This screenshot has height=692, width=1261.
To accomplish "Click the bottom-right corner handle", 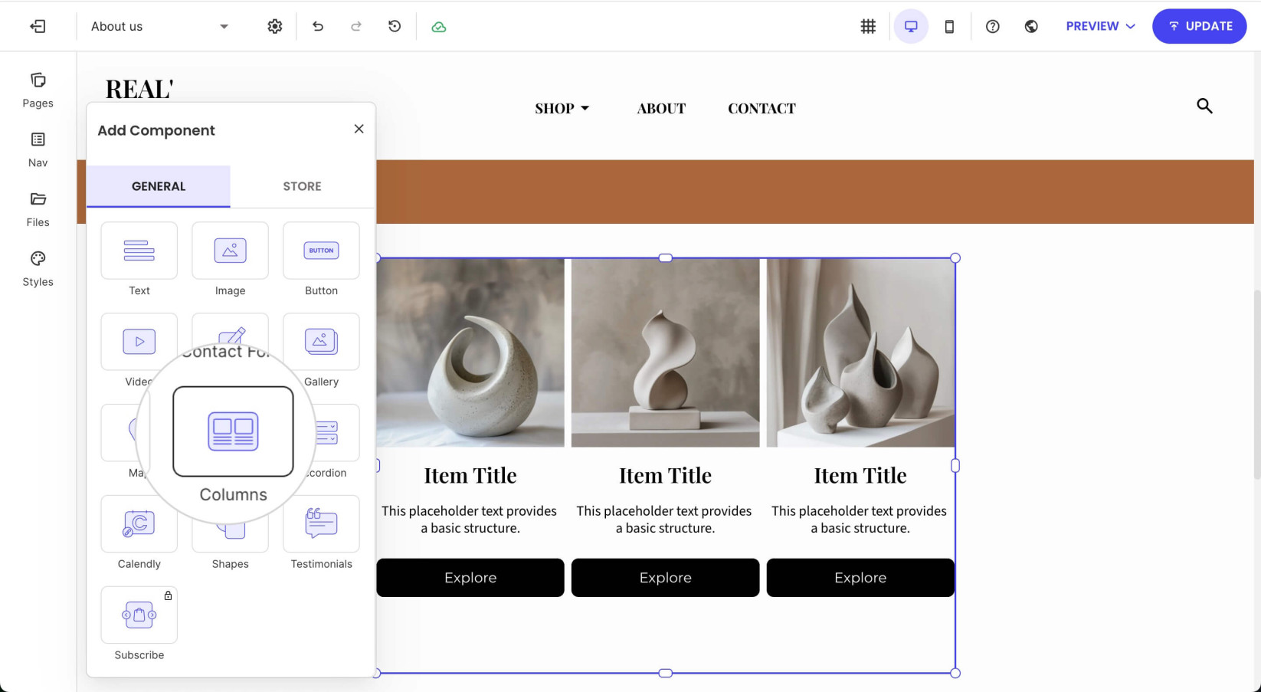I will click(955, 673).
